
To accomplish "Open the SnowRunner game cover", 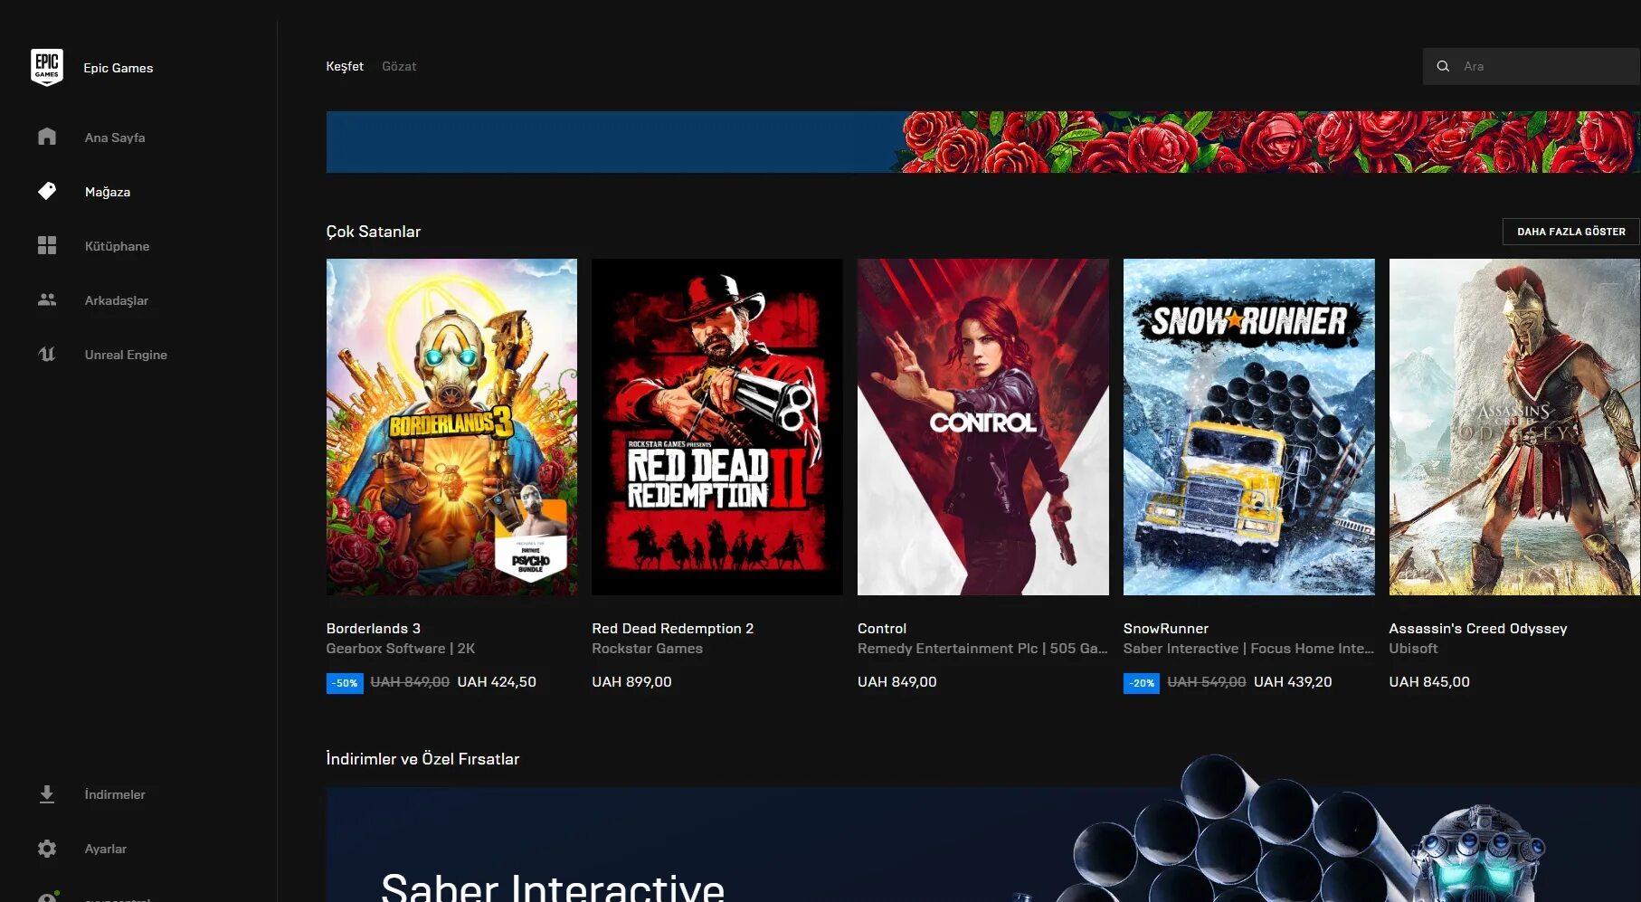I will [1248, 427].
